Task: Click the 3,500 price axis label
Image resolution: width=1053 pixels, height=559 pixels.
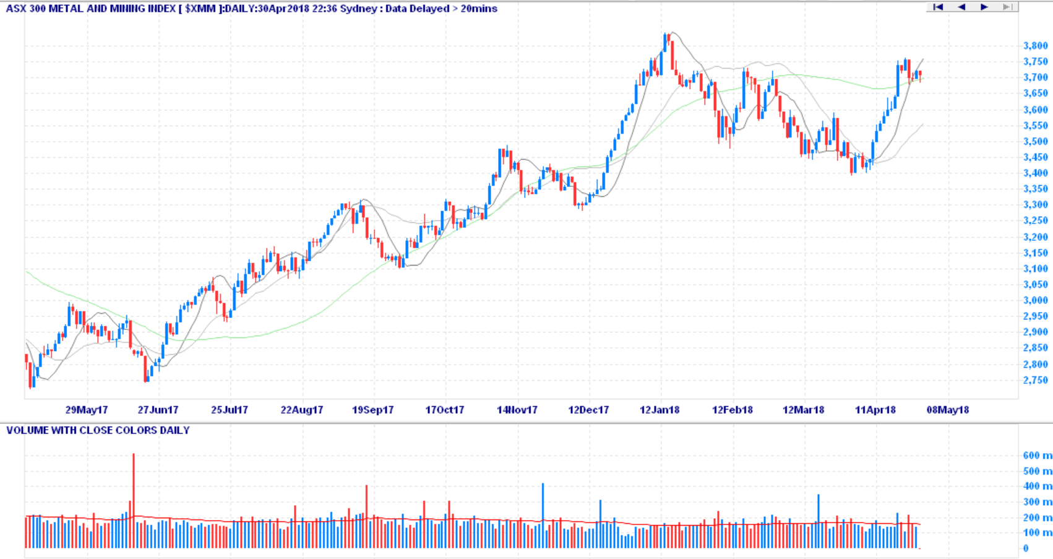Action: point(1036,141)
